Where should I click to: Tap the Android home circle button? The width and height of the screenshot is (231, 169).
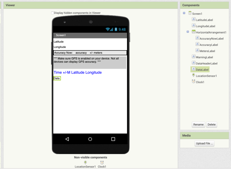(90, 139)
